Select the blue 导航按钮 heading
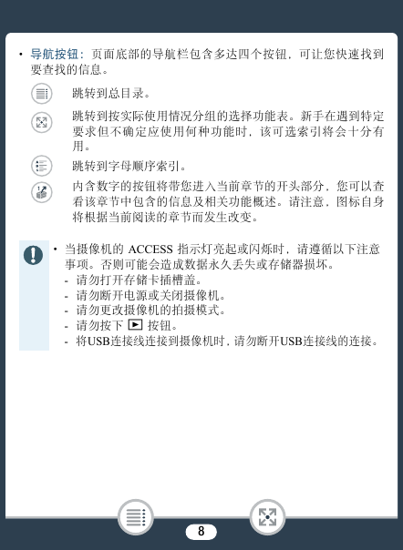This screenshot has height=550, width=403. click(x=57, y=54)
